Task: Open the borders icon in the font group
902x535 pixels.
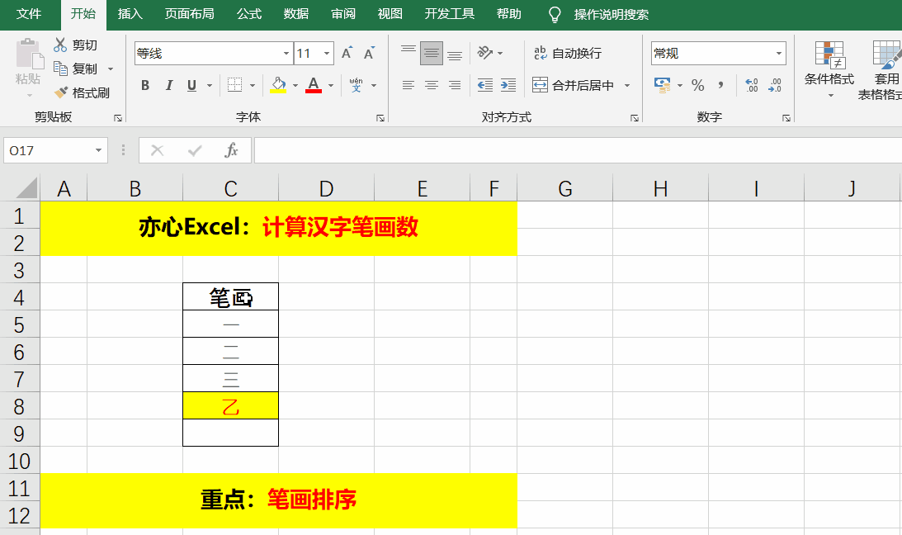Action: click(x=234, y=85)
